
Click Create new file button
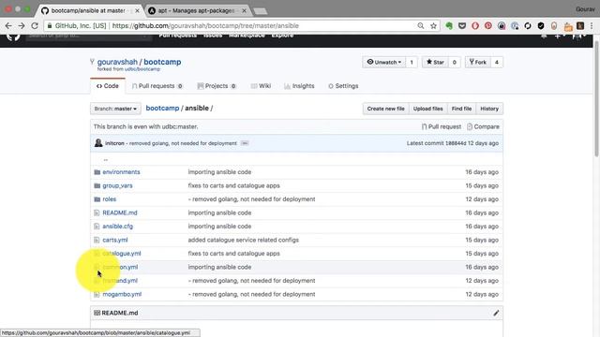(x=385, y=109)
